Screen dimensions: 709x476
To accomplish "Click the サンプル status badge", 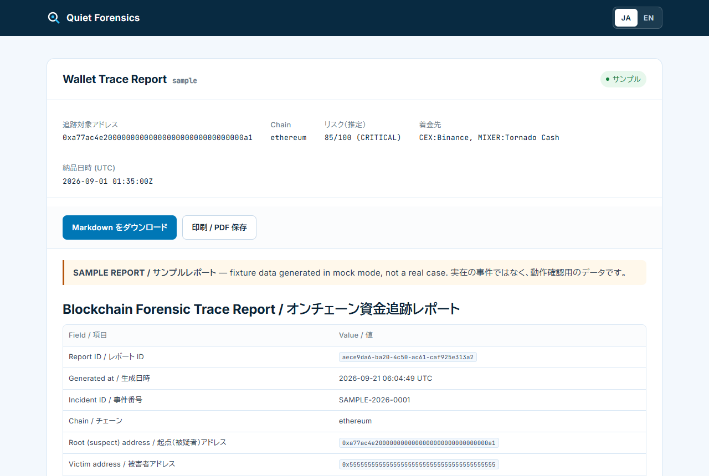I will [623, 79].
